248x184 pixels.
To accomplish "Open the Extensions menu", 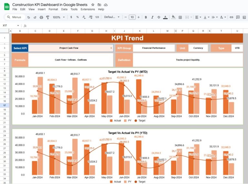I will point(88,9).
